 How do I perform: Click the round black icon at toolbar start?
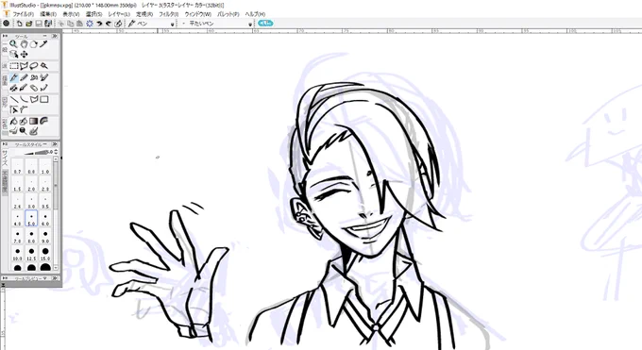coord(7,24)
